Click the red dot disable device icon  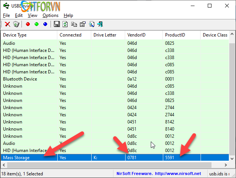click(28, 24)
